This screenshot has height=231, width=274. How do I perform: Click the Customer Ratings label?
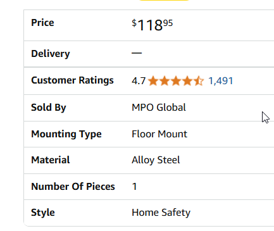click(72, 80)
